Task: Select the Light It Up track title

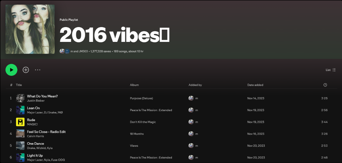Action: coord(35,156)
